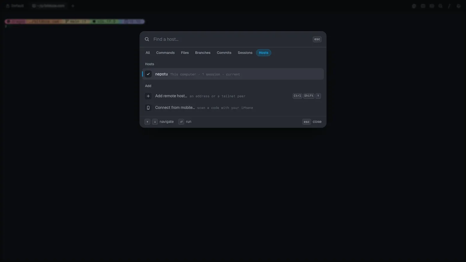Image resolution: width=466 pixels, height=262 pixels.
Task: Click the phone icon for Connect from mobile
Action: [x=148, y=108]
